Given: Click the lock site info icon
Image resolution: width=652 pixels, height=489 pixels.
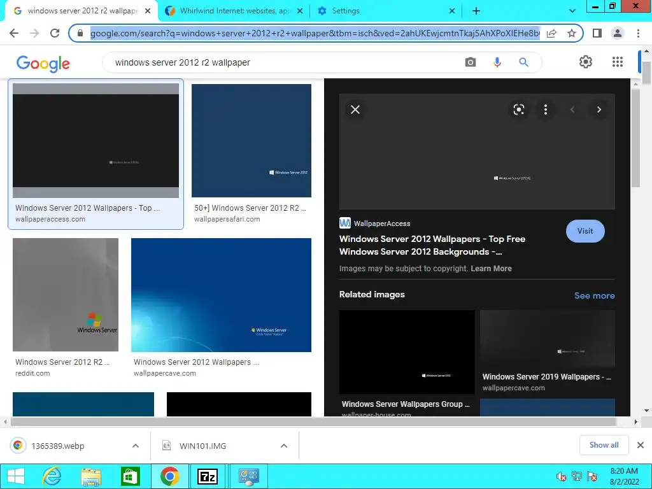Looking at the screenshot, I should click(80, 33).
